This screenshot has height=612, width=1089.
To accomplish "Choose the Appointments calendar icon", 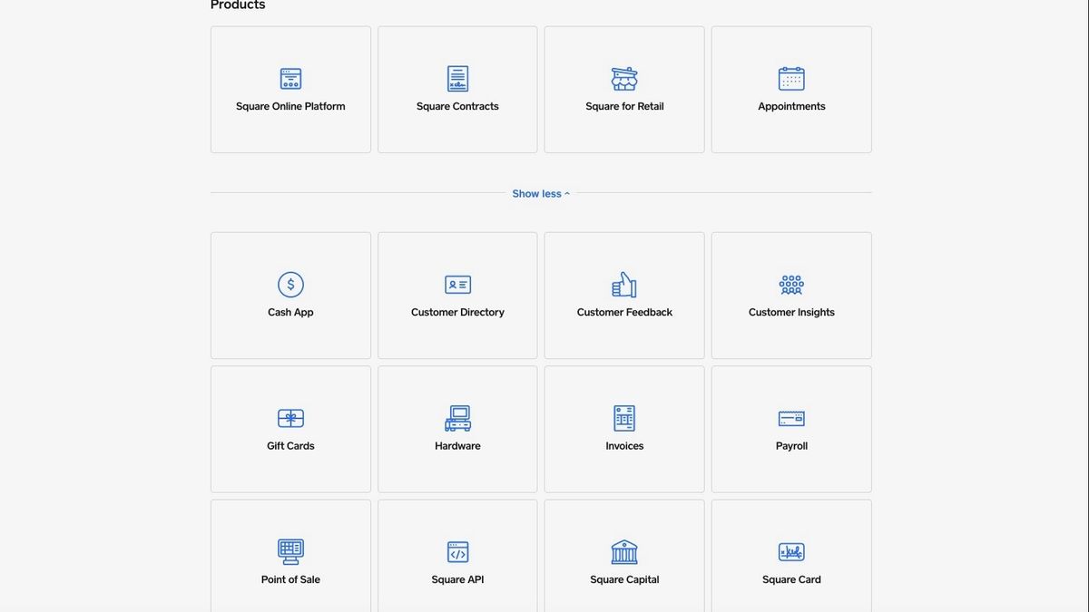I will tap(791, 79).
